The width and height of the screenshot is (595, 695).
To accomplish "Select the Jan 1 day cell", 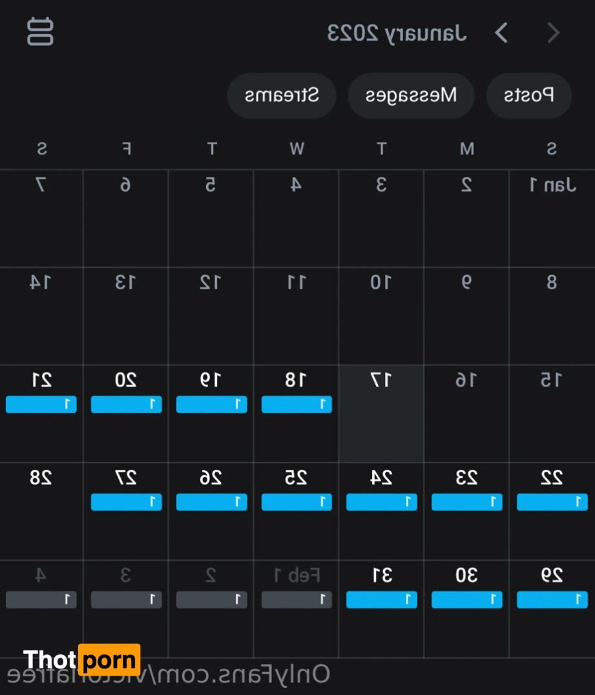I will [x=552, y=218].
